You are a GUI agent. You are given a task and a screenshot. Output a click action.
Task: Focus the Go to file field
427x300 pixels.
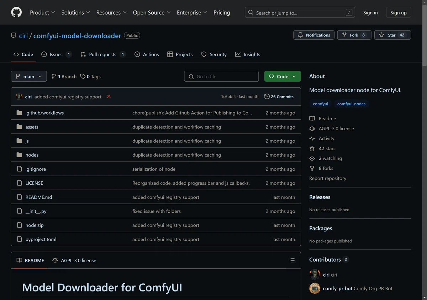pos(221,76)
